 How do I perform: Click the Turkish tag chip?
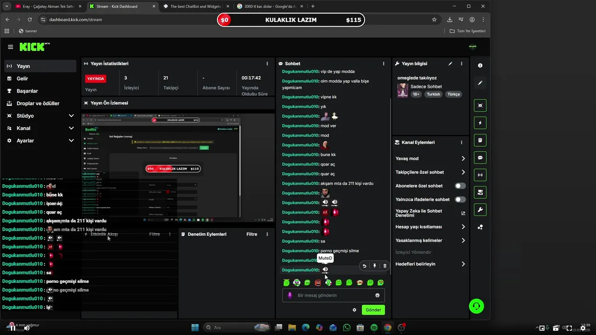coord(433,94)
